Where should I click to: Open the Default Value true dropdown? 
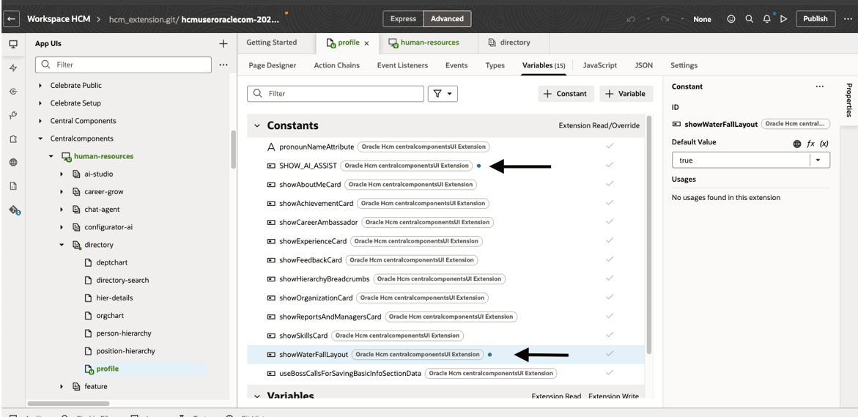point(819,160)
